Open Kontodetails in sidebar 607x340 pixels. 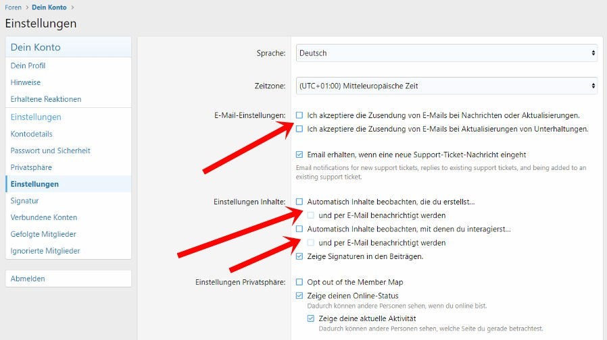[x=68, y=134]
